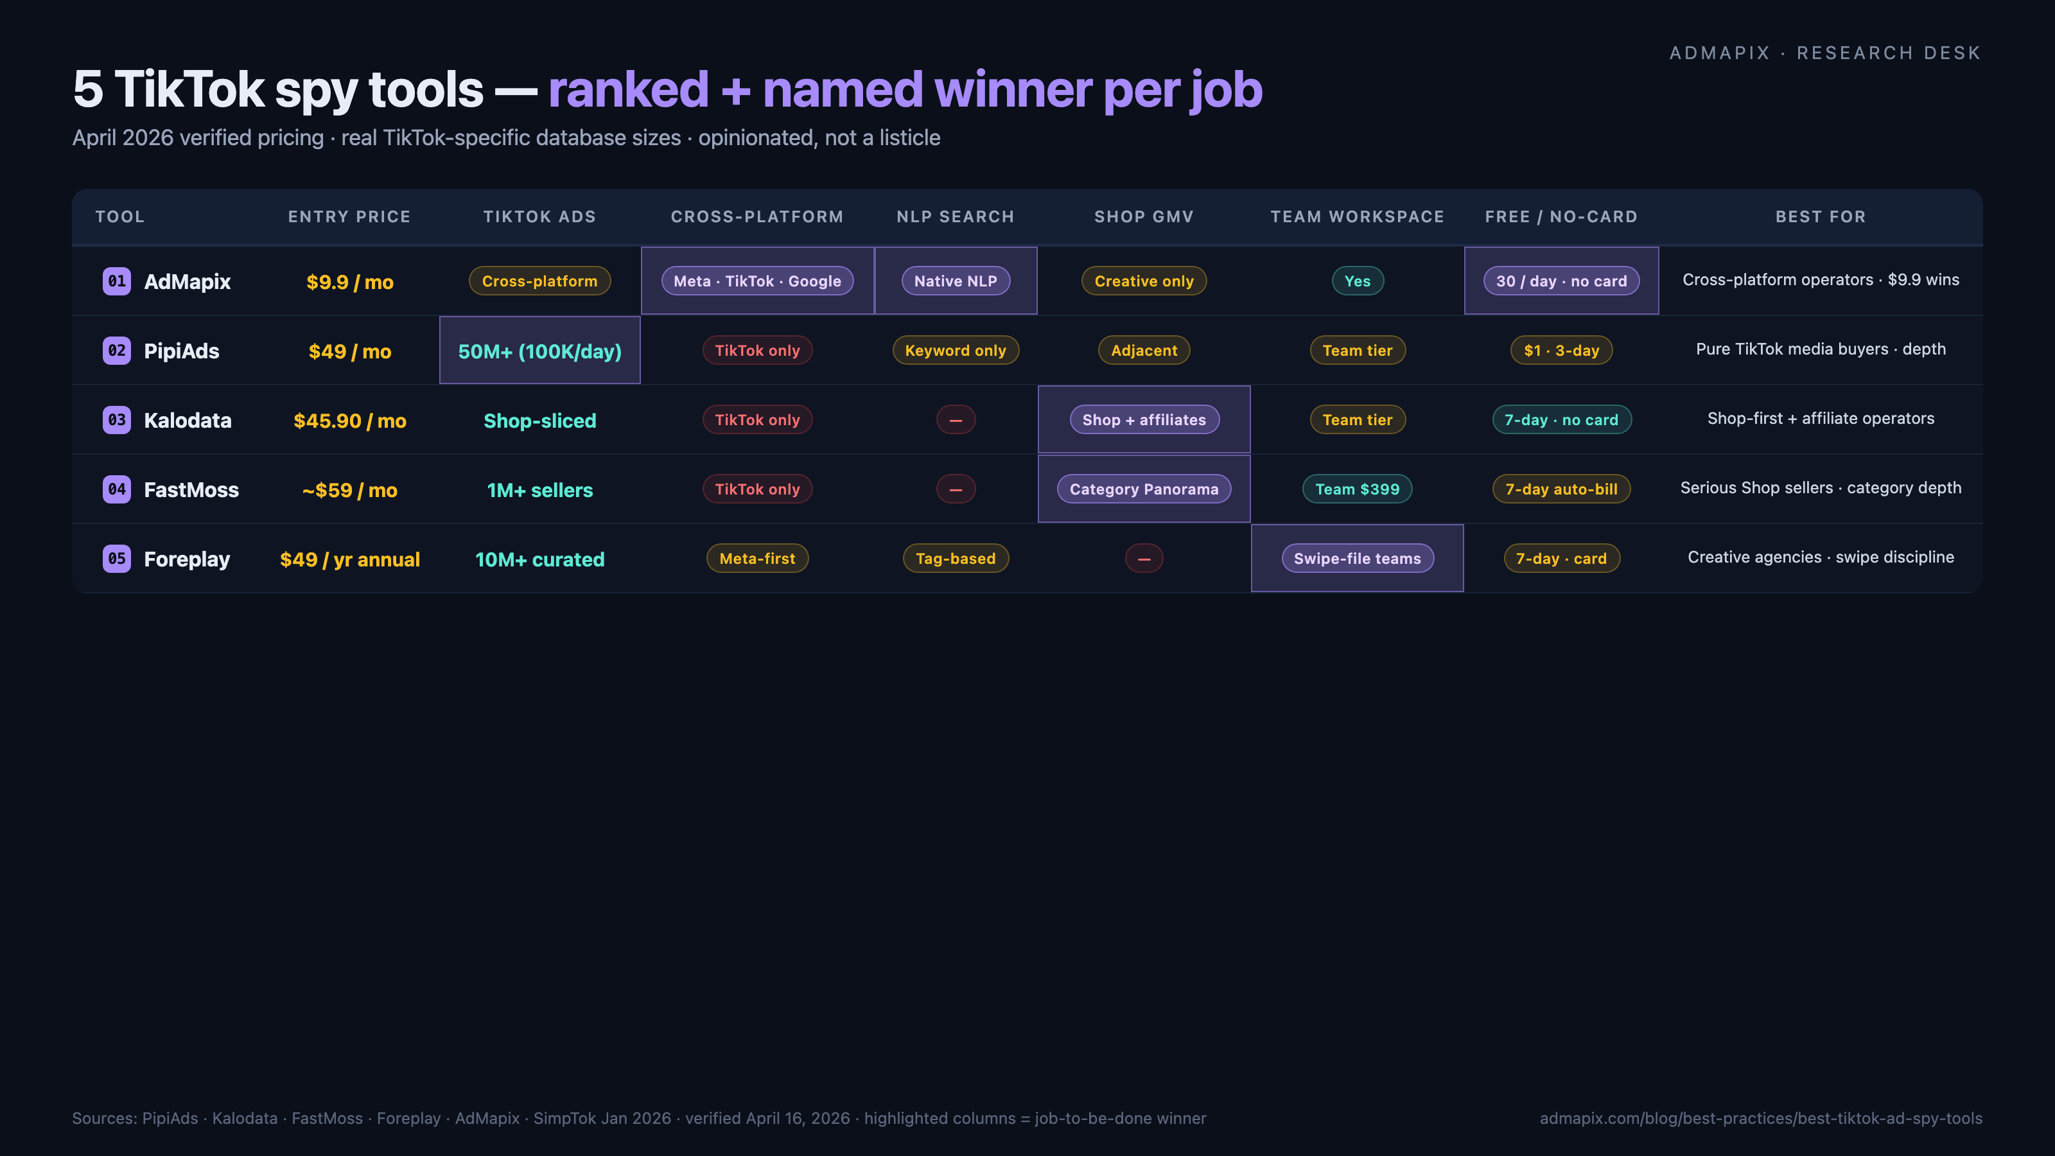Click the 03 rank badge beside Kalodata
This screenshot has width=2055, height=1156.
pos(116,419)
